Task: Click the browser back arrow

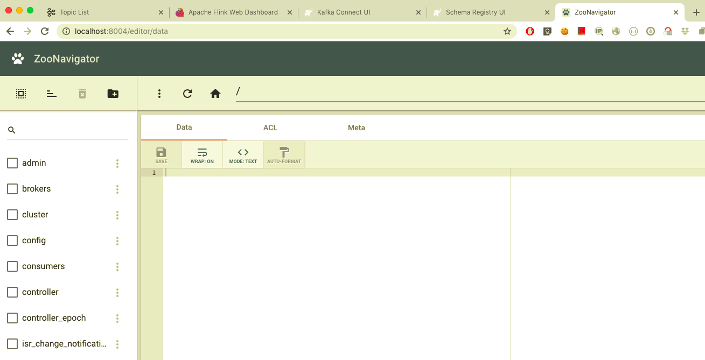Action: pos(10,31)
